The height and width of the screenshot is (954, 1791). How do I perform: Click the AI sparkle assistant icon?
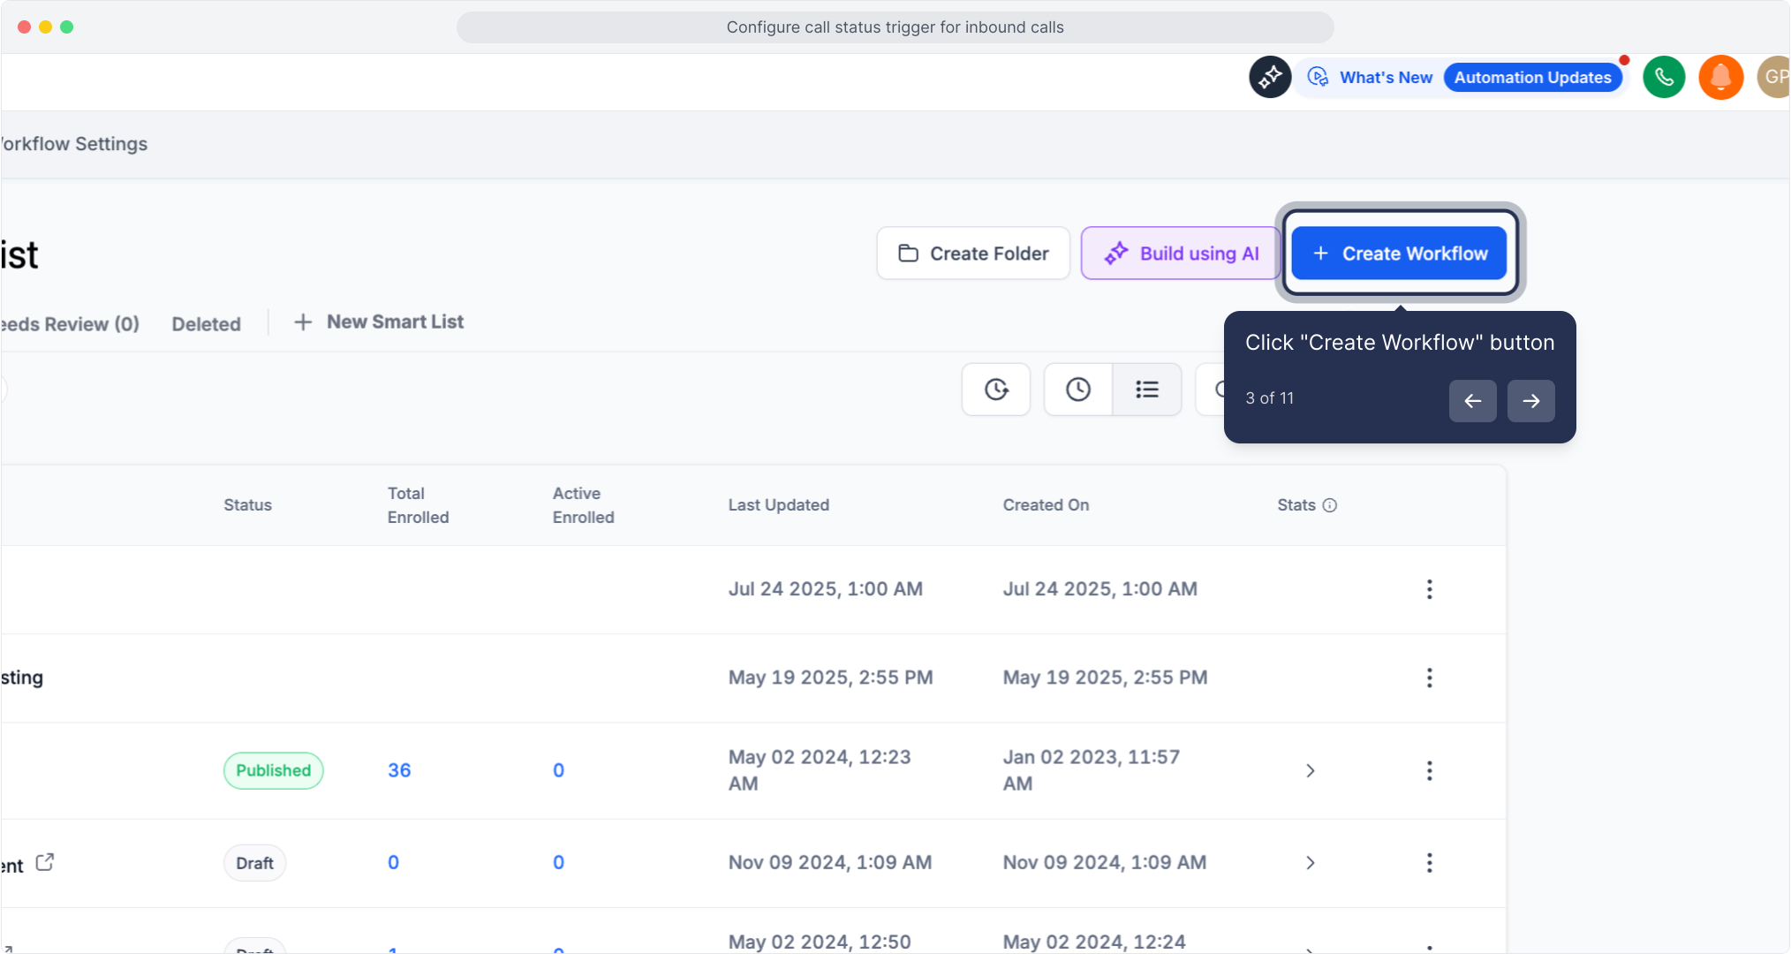(1270, 78)
